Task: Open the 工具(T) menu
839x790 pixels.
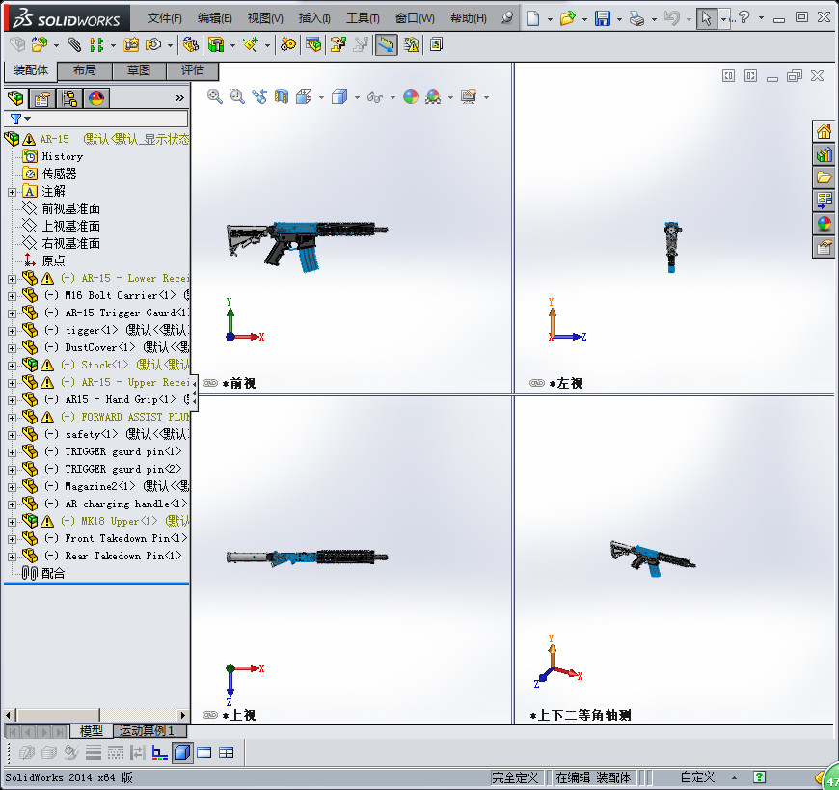Action: (x=363, y=18)
